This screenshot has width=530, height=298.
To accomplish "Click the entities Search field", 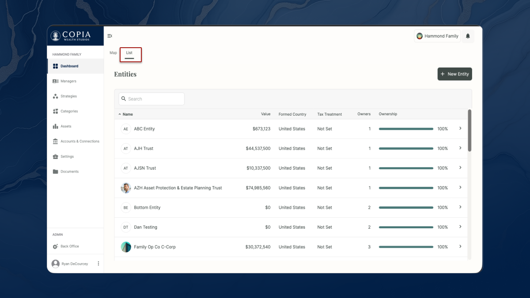I will coord(151,99).
